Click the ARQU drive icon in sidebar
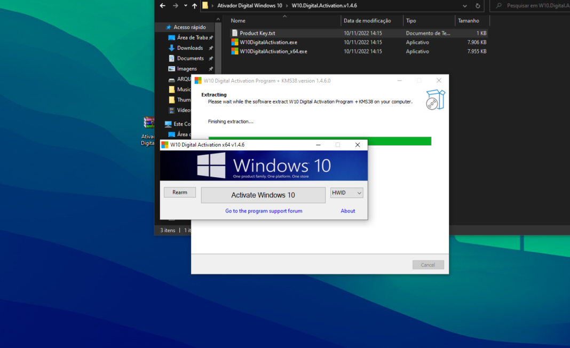 coord(171,80)
